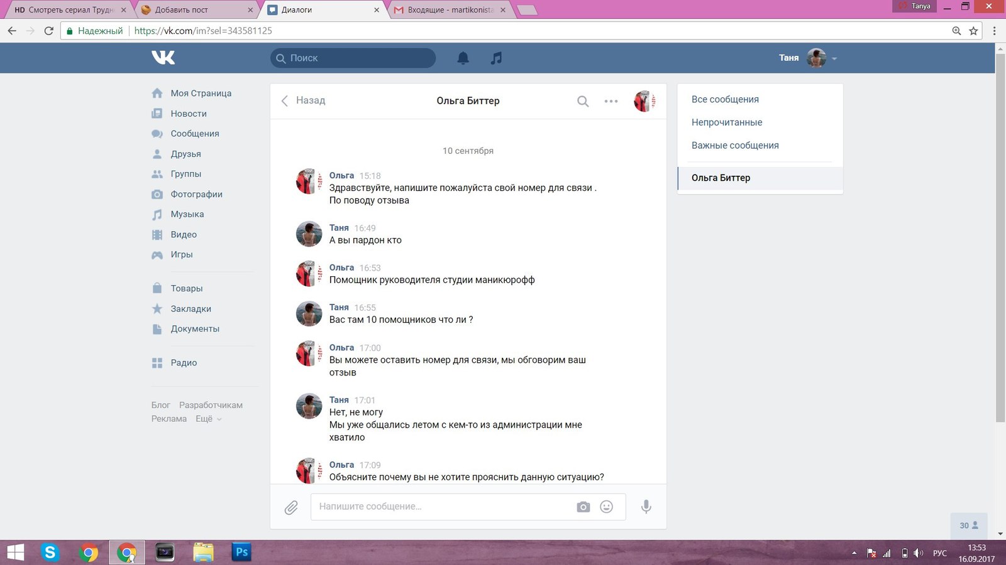Screen dimensions: 1006x565
Task: Open Skype from the taskbar
Action: pos(50,552)
